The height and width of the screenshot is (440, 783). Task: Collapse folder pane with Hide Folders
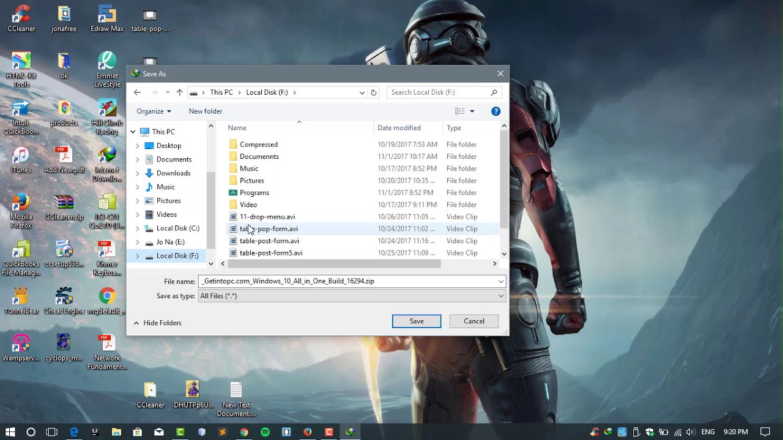pos(157,323)
